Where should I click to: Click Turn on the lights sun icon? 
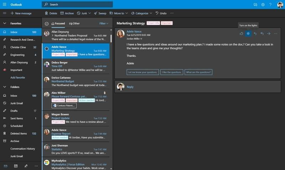point(248,34)
